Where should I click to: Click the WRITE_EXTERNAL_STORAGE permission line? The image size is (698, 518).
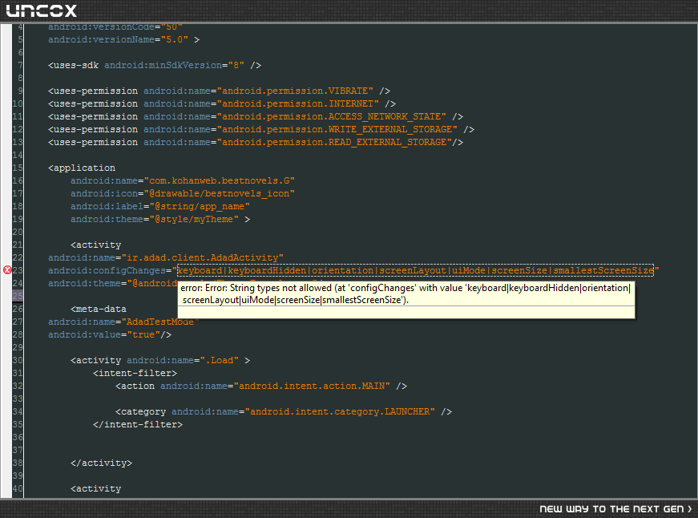point(261,130)
